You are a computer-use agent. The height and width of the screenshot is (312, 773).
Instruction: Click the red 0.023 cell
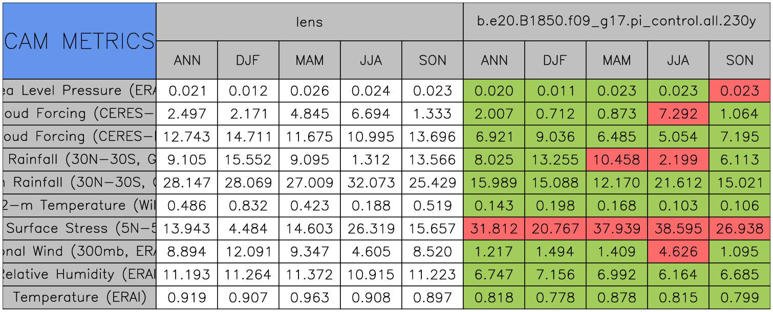(740, 91)
